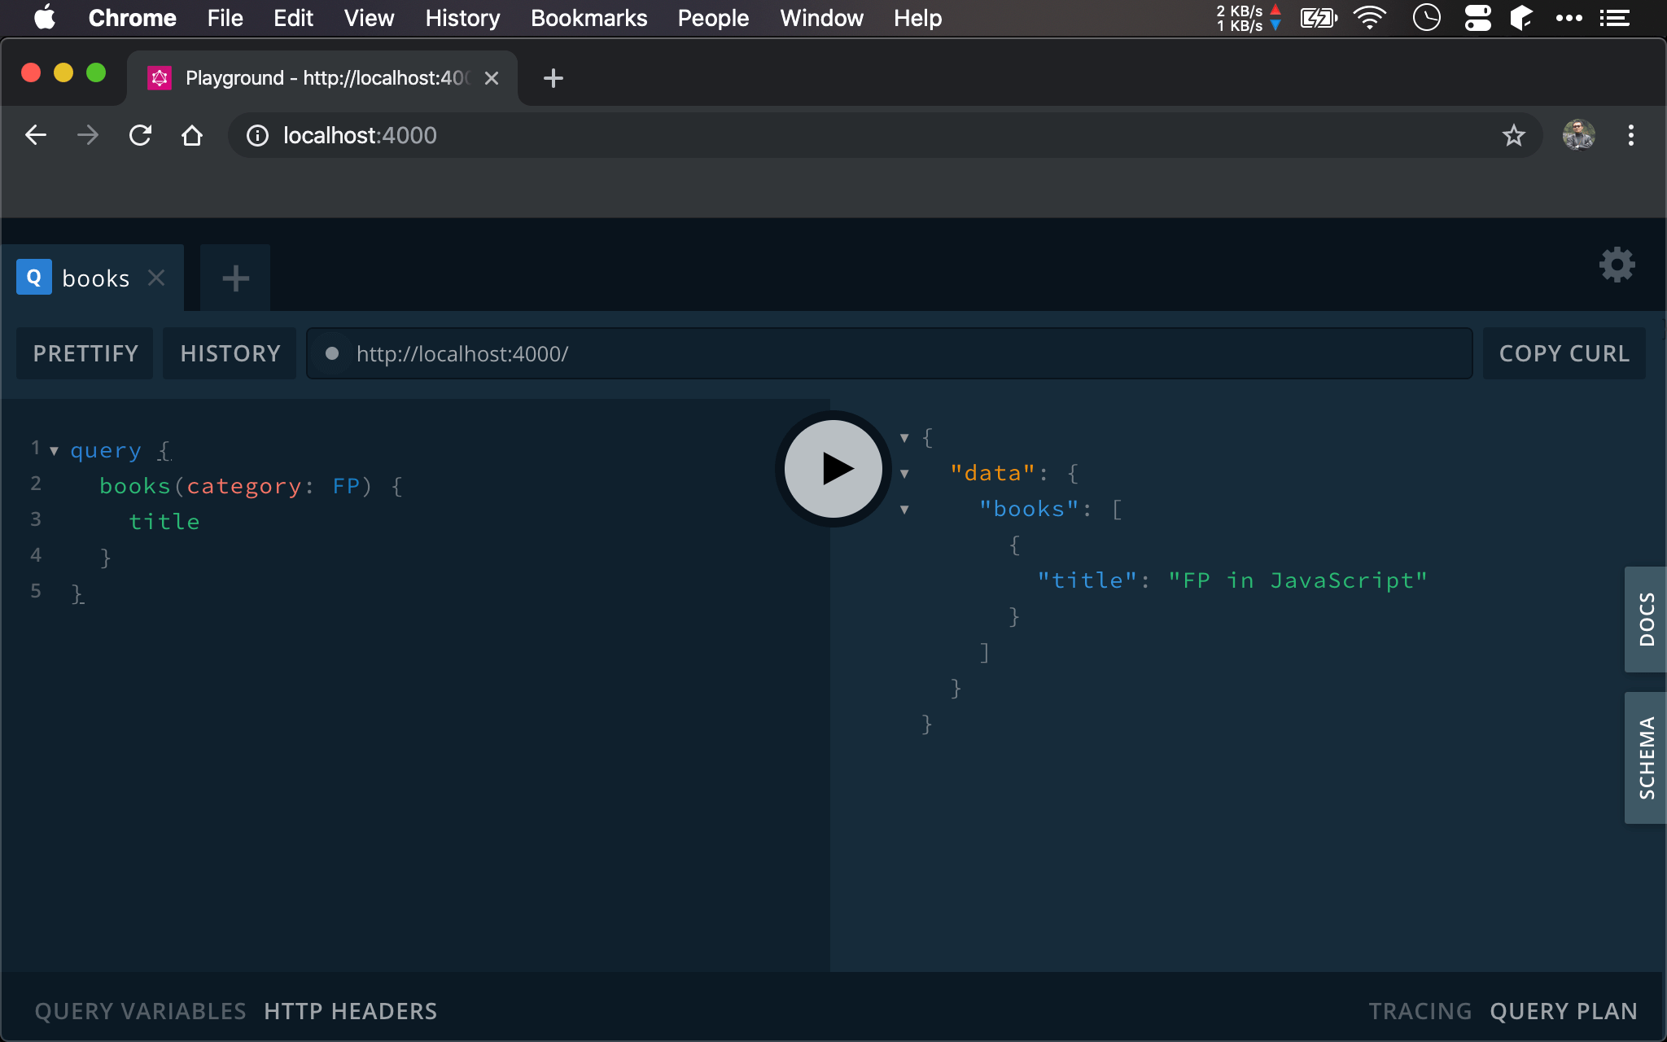Screen dimensions: 1667x1042
Task: Click the settings gear icon
Action: (1619, 264)
